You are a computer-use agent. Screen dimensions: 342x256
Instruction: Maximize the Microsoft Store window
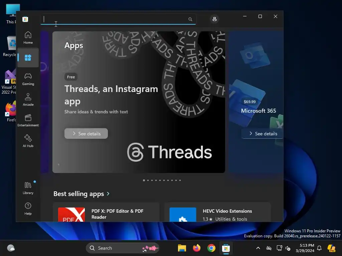coord(260,16)
